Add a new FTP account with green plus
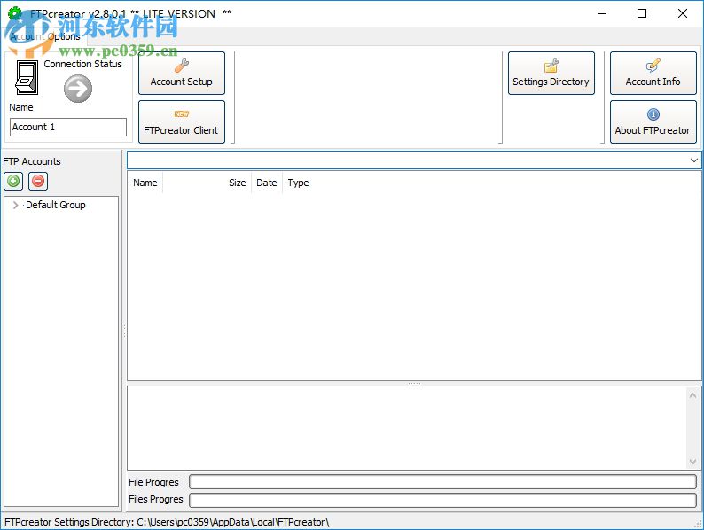Image resolution: width=704 pixels, height=530 pixels. point(13,182)
